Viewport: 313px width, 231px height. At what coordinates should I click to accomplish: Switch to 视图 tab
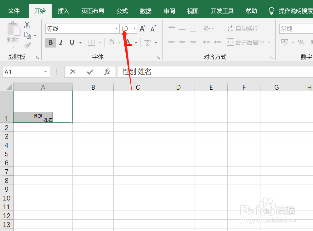pos(193,11)
